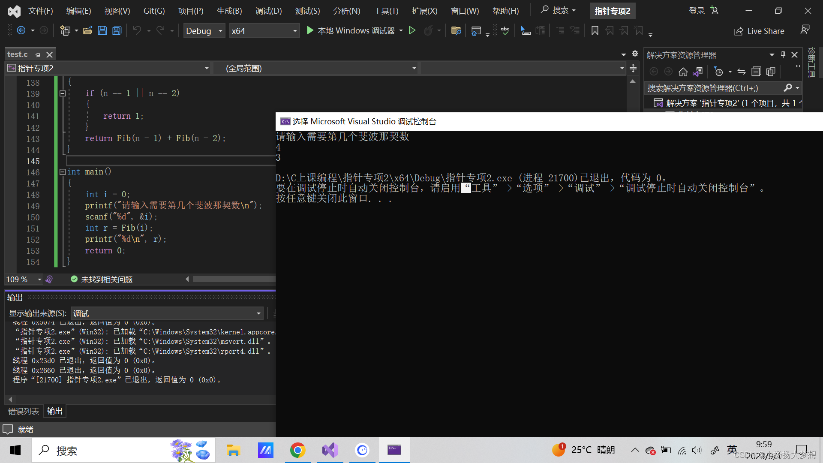Click the Redo arrow icon

point(160,30)
